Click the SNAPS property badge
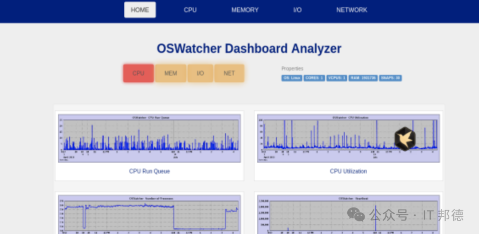 tap(390, 78)
